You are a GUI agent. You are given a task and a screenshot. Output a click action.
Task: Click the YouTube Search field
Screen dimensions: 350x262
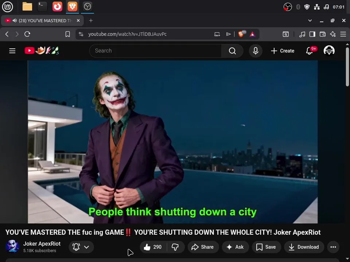pyautogui.click(x=156, y=51)
